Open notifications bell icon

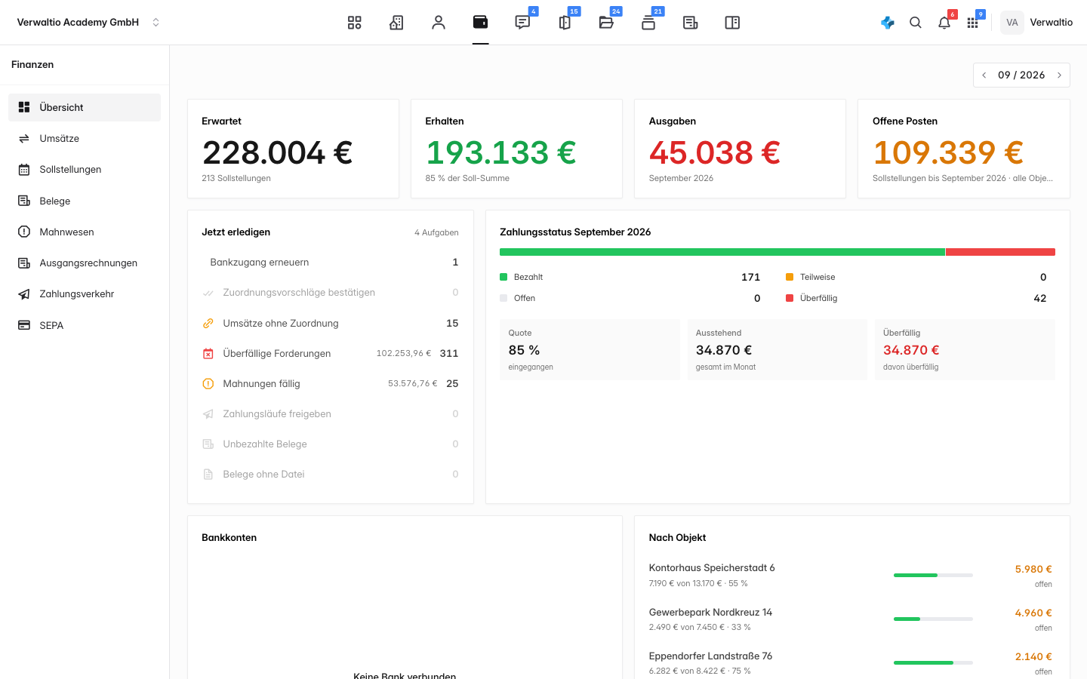[944, 23]
